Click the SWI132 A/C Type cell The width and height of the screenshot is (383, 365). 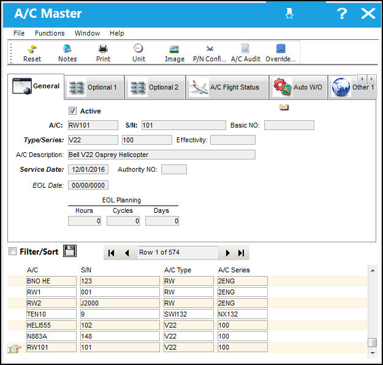(189, 314)
